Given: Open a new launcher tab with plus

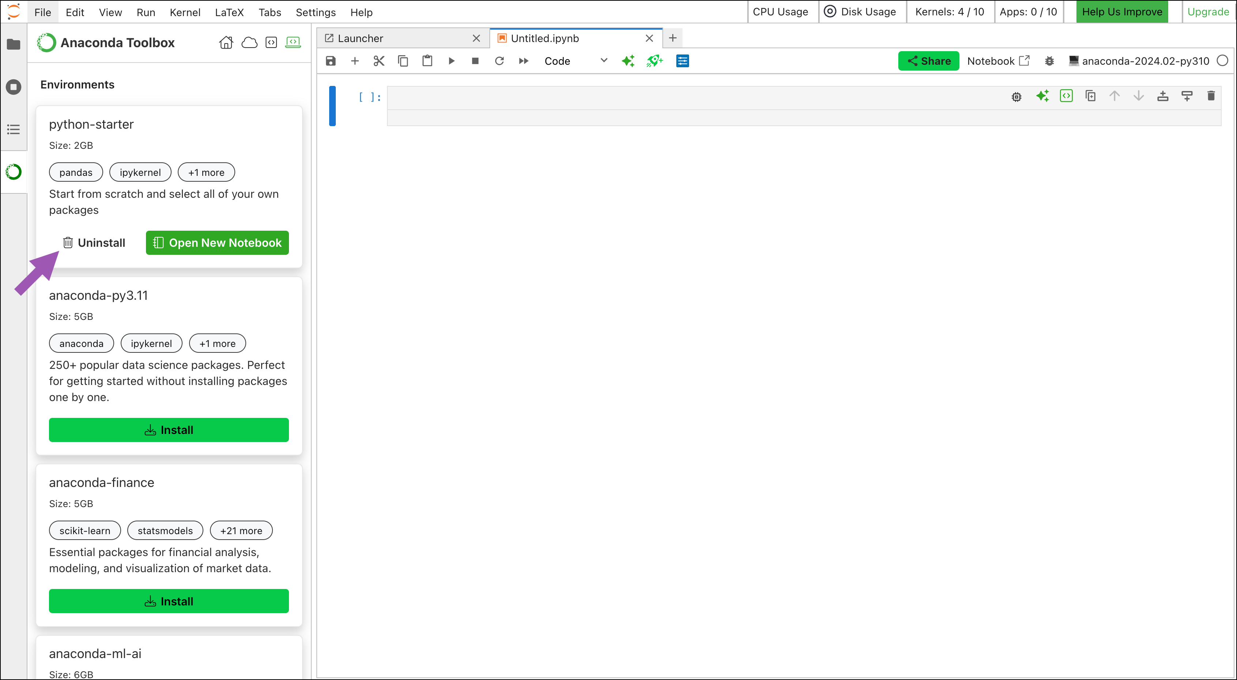Looking at the screenshot, I should (673, 38).
